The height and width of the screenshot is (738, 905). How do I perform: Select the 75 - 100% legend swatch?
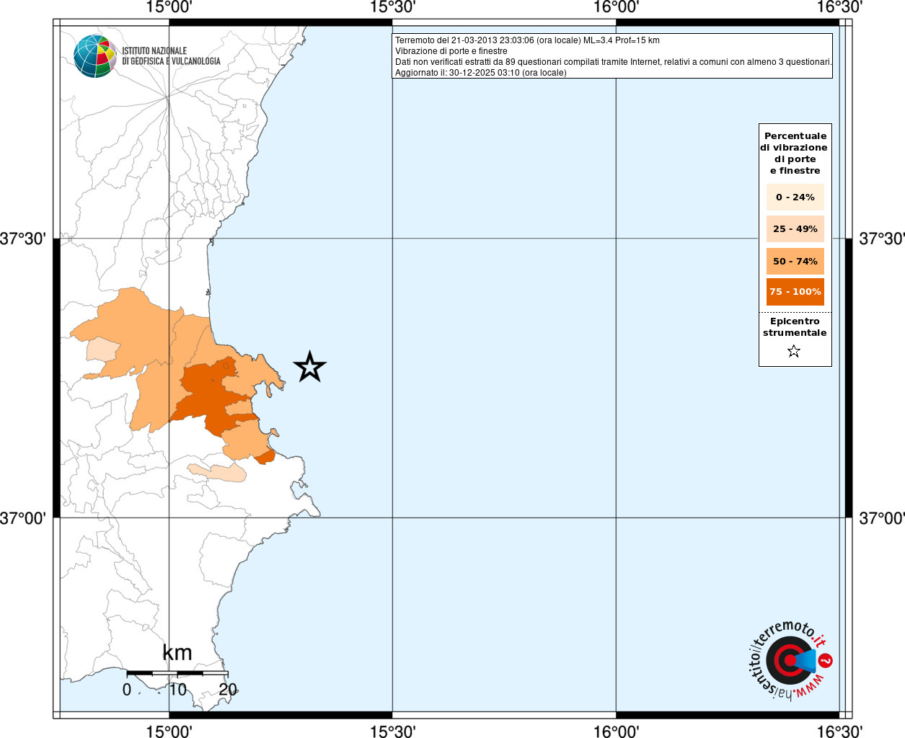795,292
